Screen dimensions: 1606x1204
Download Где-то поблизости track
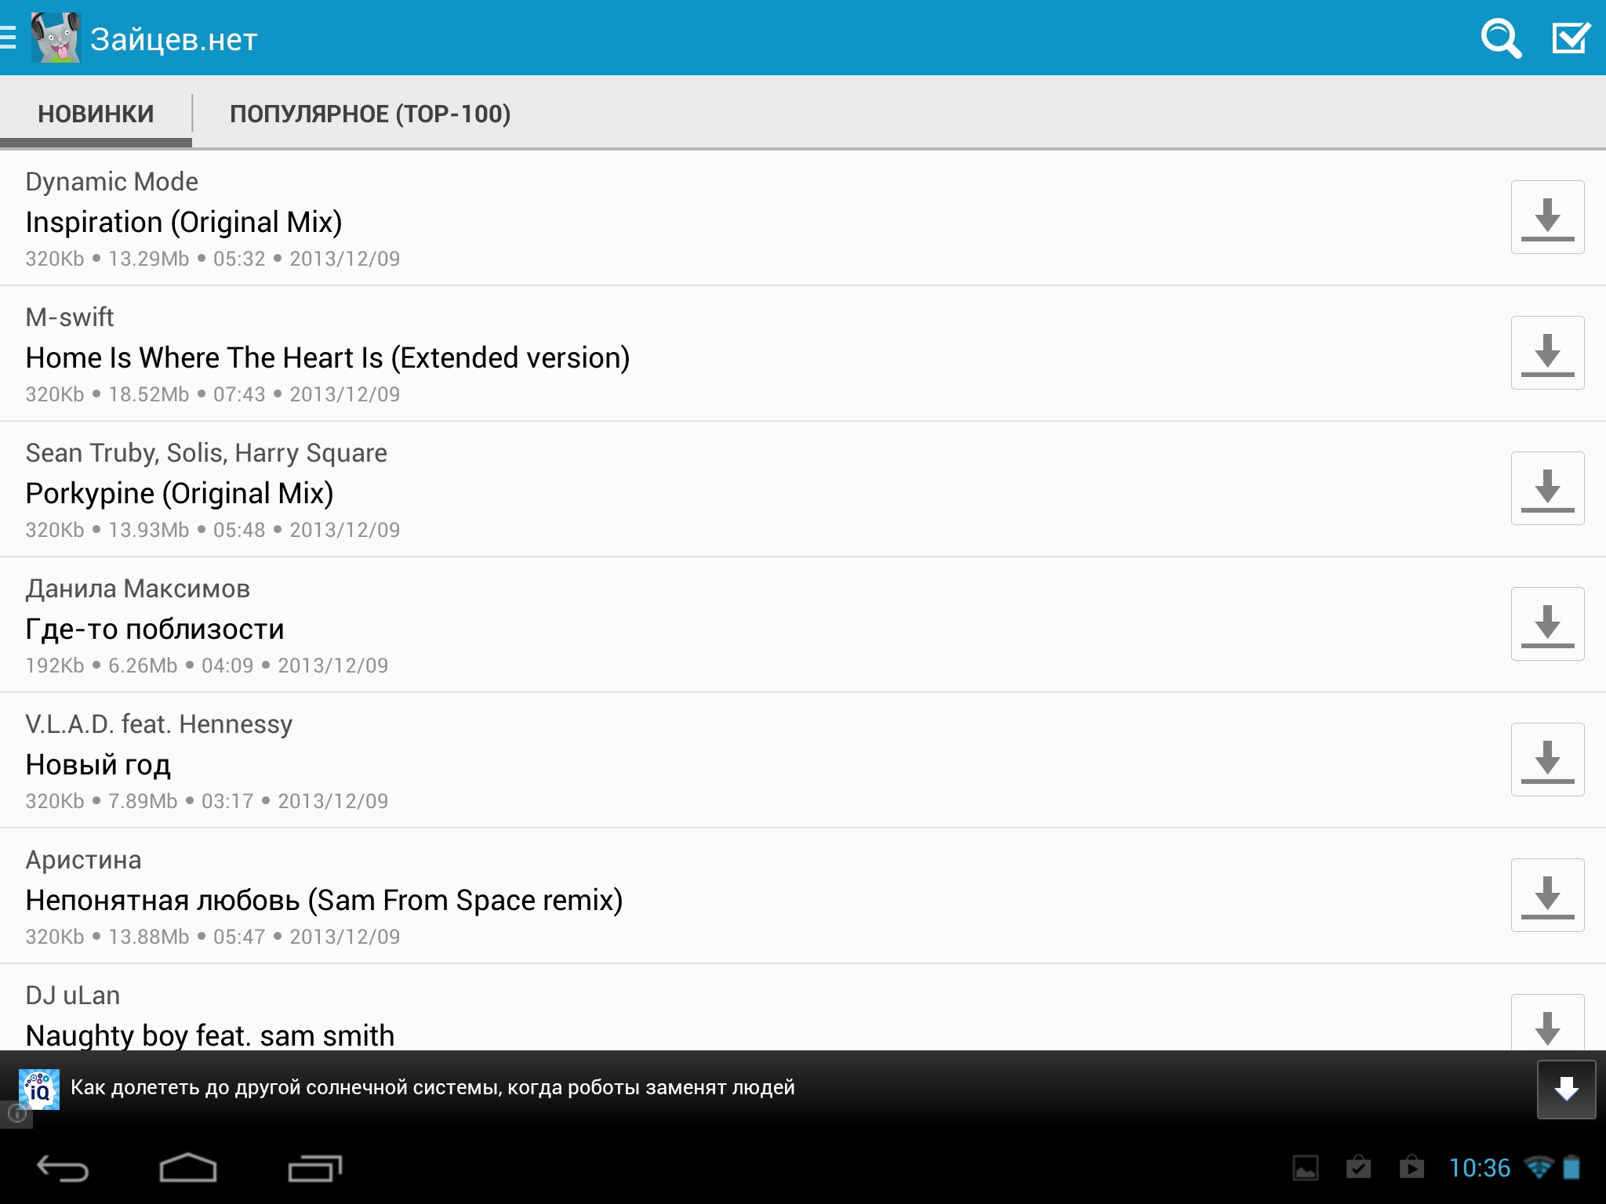1547,624
